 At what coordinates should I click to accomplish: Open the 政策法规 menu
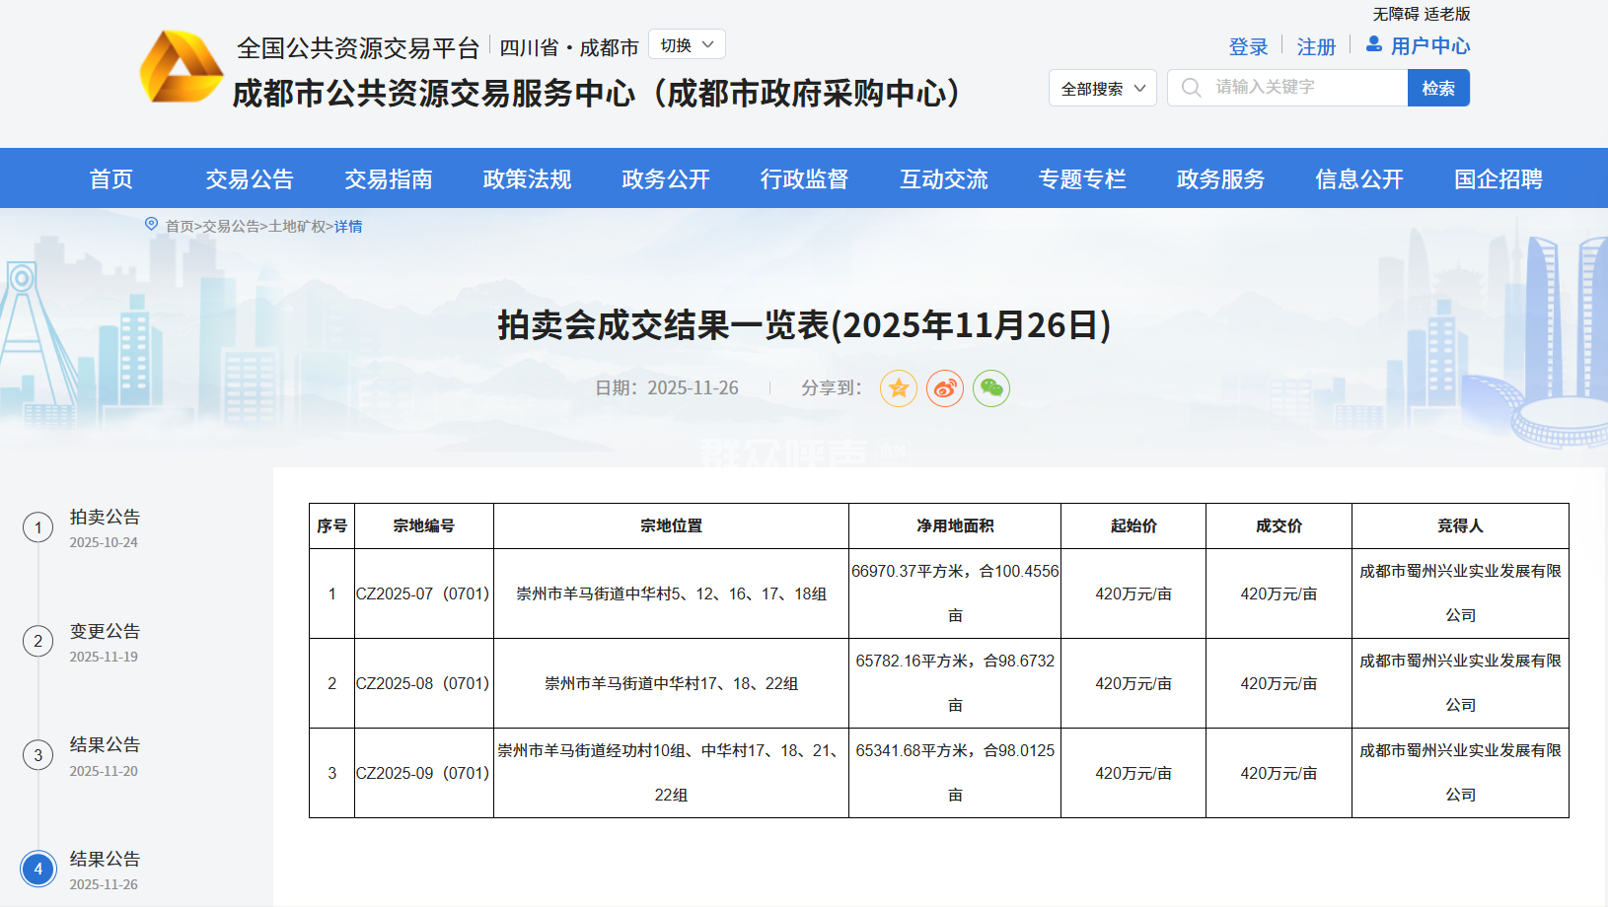pyautogui.click(x=527, y=178)
